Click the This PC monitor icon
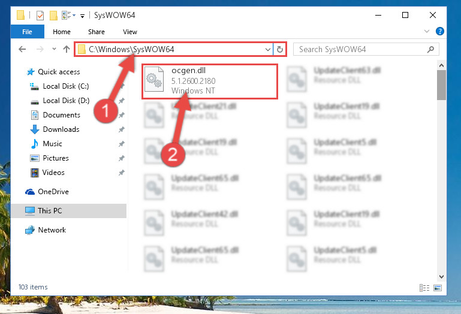461x314 pixels. pyautogui.click(x=30, y=211)
